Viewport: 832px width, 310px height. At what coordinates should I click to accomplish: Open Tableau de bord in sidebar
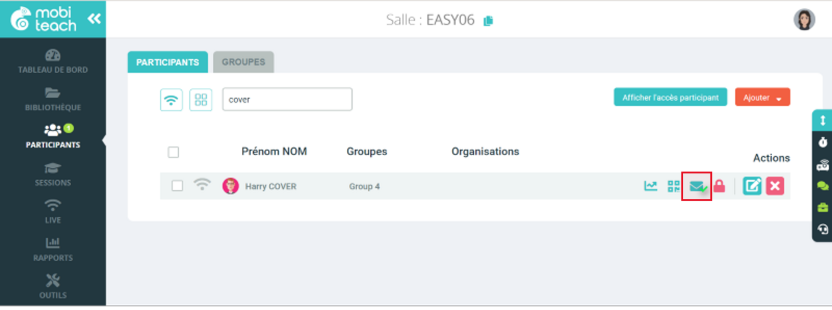click(x=53, y=61)
